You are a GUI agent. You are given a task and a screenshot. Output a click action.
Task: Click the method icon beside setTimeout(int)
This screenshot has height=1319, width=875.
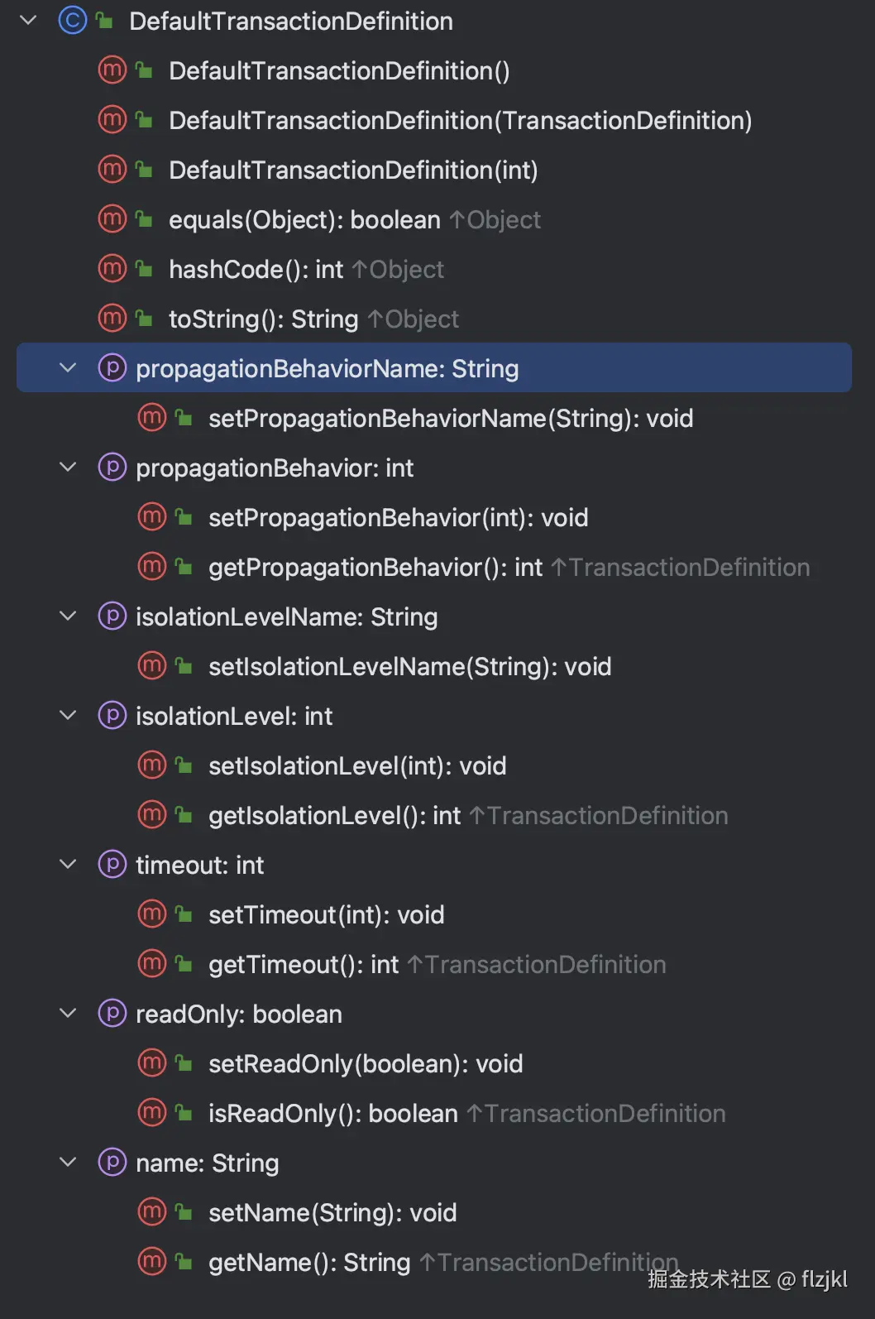151,914
